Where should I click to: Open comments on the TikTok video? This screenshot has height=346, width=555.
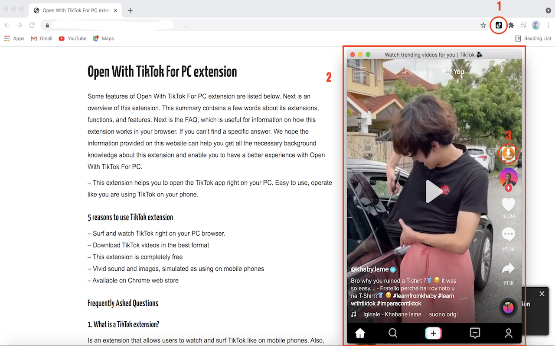pos(508,234)
